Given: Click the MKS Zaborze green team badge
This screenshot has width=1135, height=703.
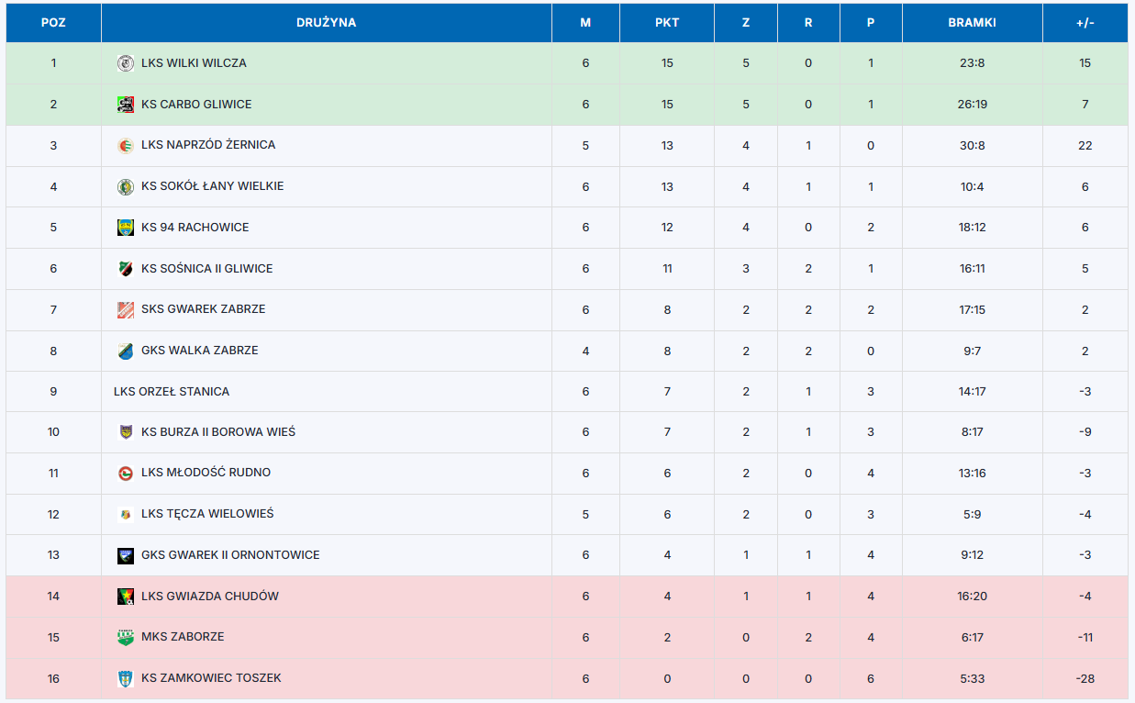Looking at the screenshot, I should coord(126,637).
